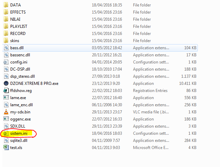This screenshot has height=167, width=220.
Task: Select DZONE XTREME 8 PRO.exe file name
Action: tap(34, 83)
